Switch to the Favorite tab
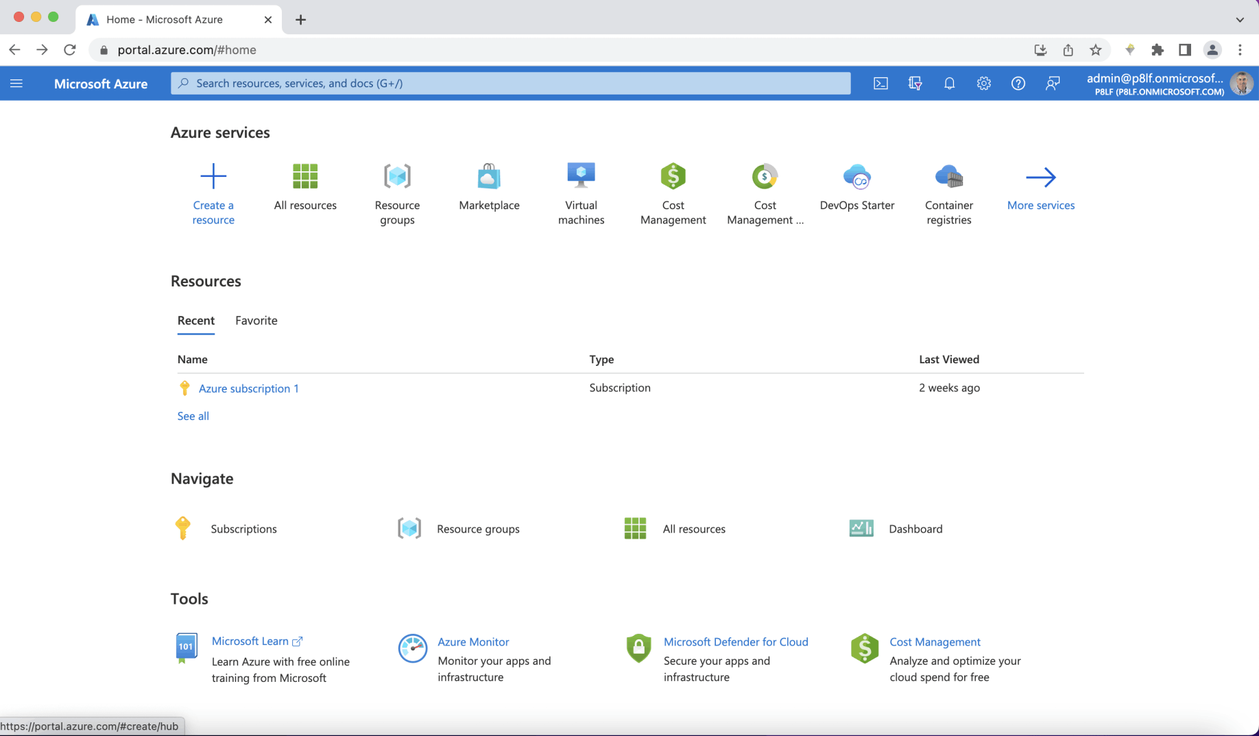The image size is (1259, 736). pyautogui.click(x=256, y=321)
